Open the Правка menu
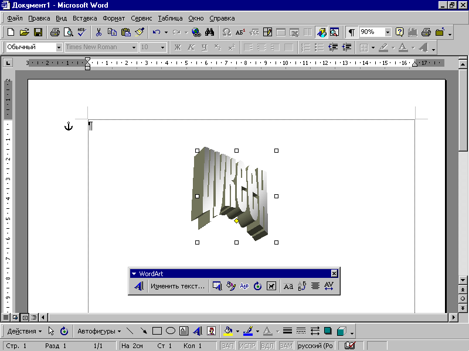469x351 pixels. point(39,18)
